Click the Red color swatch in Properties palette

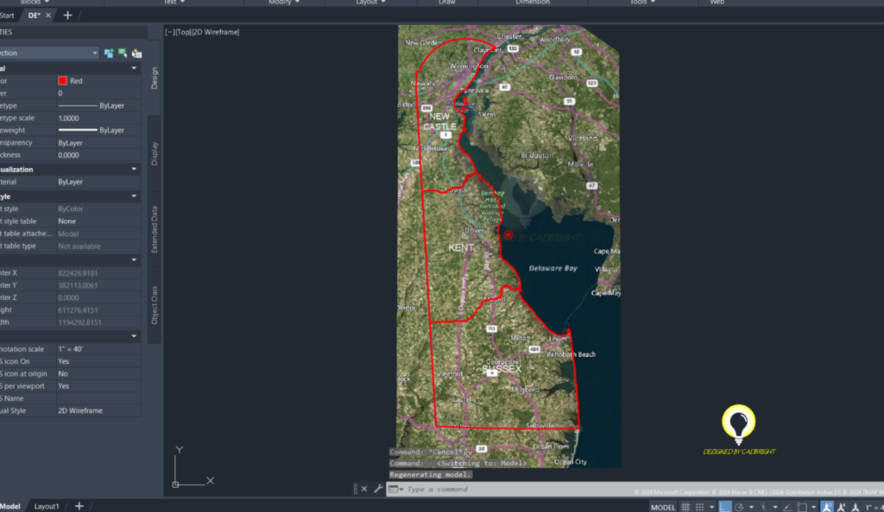pyautogui.click(x=60, y=79)
